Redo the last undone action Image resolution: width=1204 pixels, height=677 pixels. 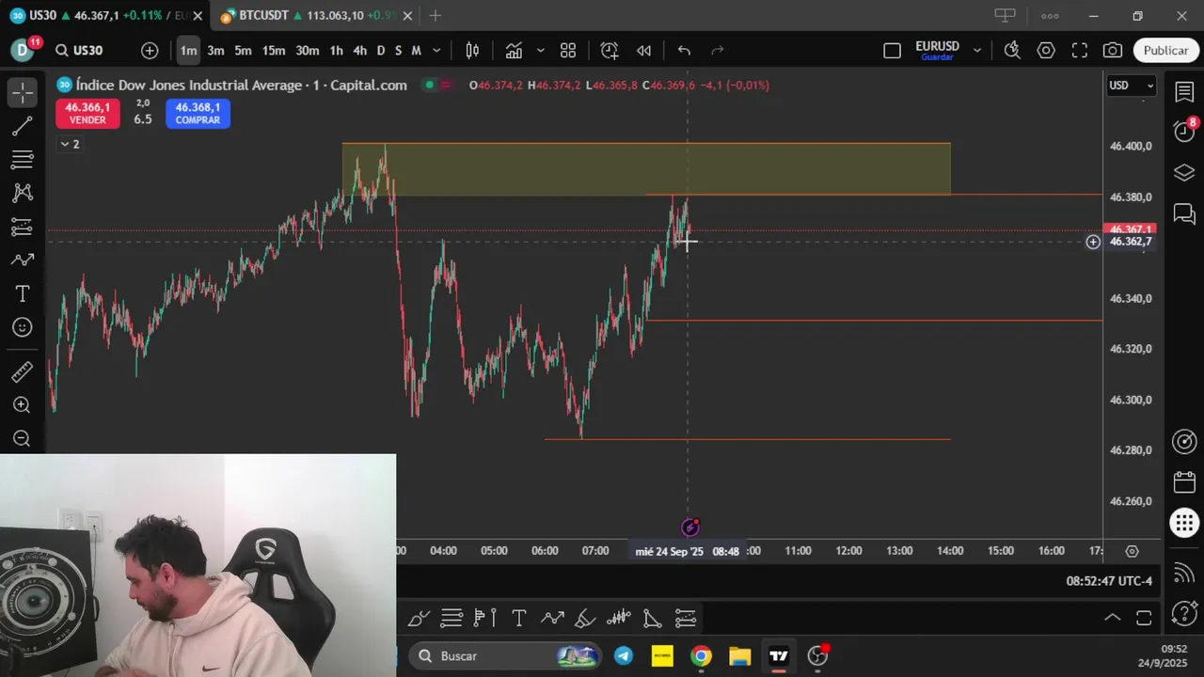click(x=718, y=51)
